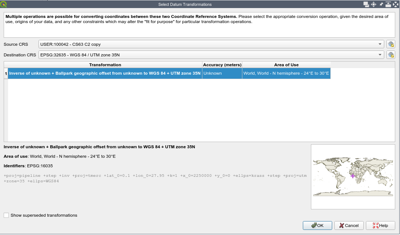Expand the Destination CRS dropdown list
Viewport: 400px width, 235px height.
click(381, 55)
